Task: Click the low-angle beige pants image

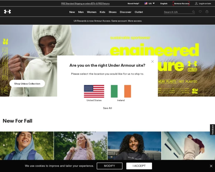Action: [188, 146]
